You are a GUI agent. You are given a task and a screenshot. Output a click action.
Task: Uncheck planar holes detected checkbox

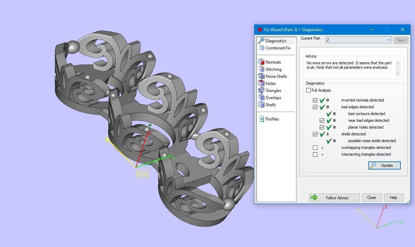322,127
